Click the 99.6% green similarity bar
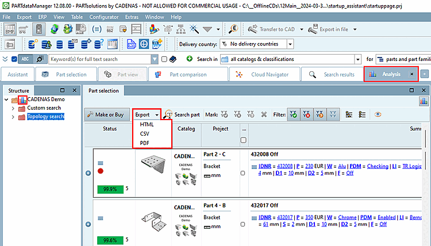The image size is (431, 246). pos(110,240)
